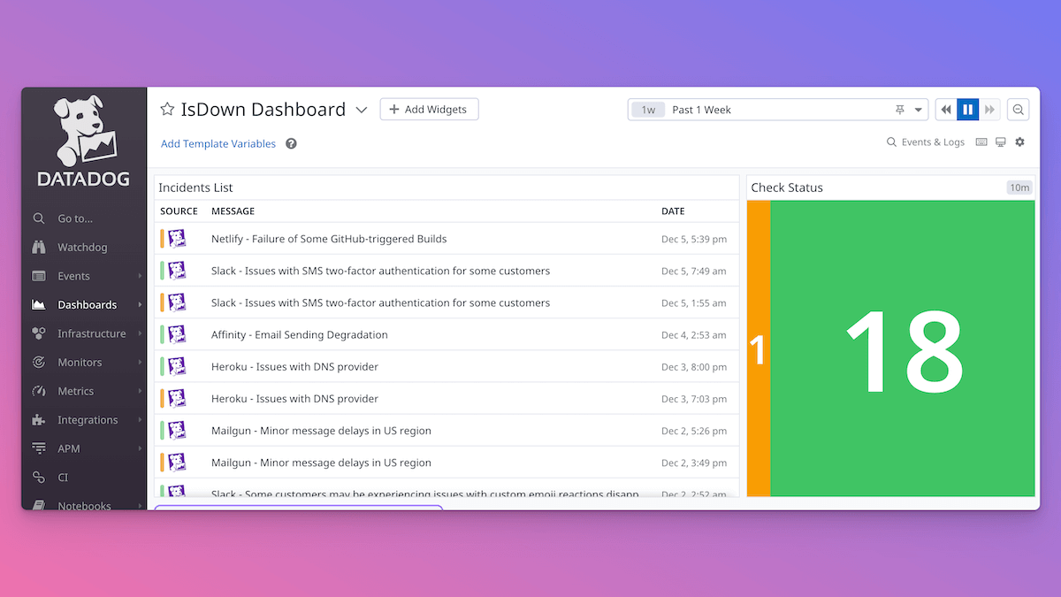Sort by the DATE column header

673,211
